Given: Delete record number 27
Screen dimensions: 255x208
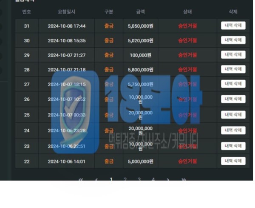Looking at the screenshot, I should click(x=233, y=84).
